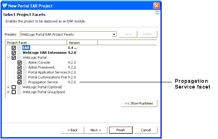Click the WebLogic Portal GroupSpace file icon

point(19,92)
